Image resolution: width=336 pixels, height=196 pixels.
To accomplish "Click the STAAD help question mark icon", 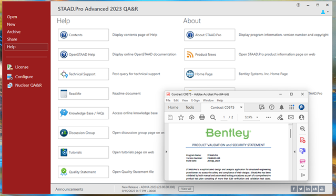I will pyautogui.click(x=298, y=5).
